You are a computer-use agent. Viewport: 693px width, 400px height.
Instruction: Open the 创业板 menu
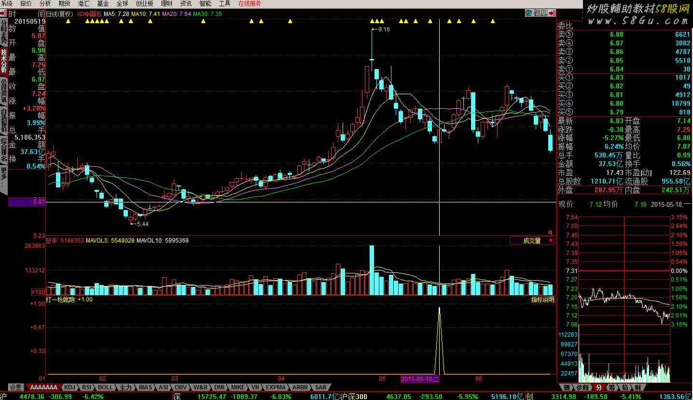pos(144,3)
